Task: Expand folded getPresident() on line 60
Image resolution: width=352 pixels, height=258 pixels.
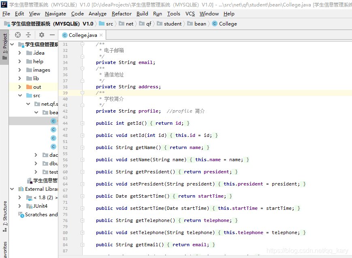Action: pyautogui.click(x=82, y=172)
